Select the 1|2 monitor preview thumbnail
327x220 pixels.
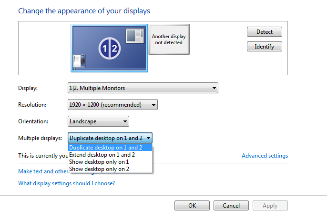[x=109, y=48]
